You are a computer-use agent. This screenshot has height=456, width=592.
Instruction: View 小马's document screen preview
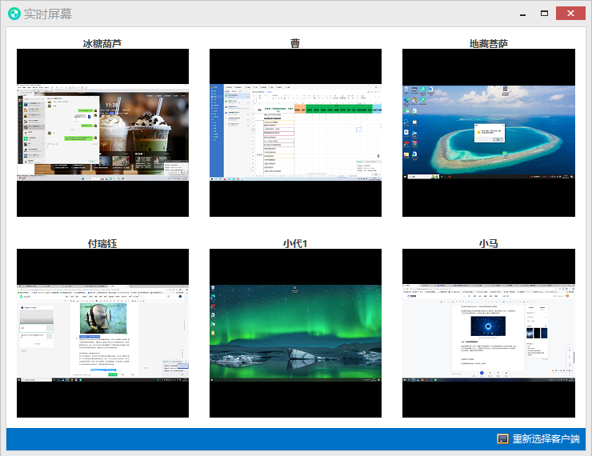click(488, 333)
